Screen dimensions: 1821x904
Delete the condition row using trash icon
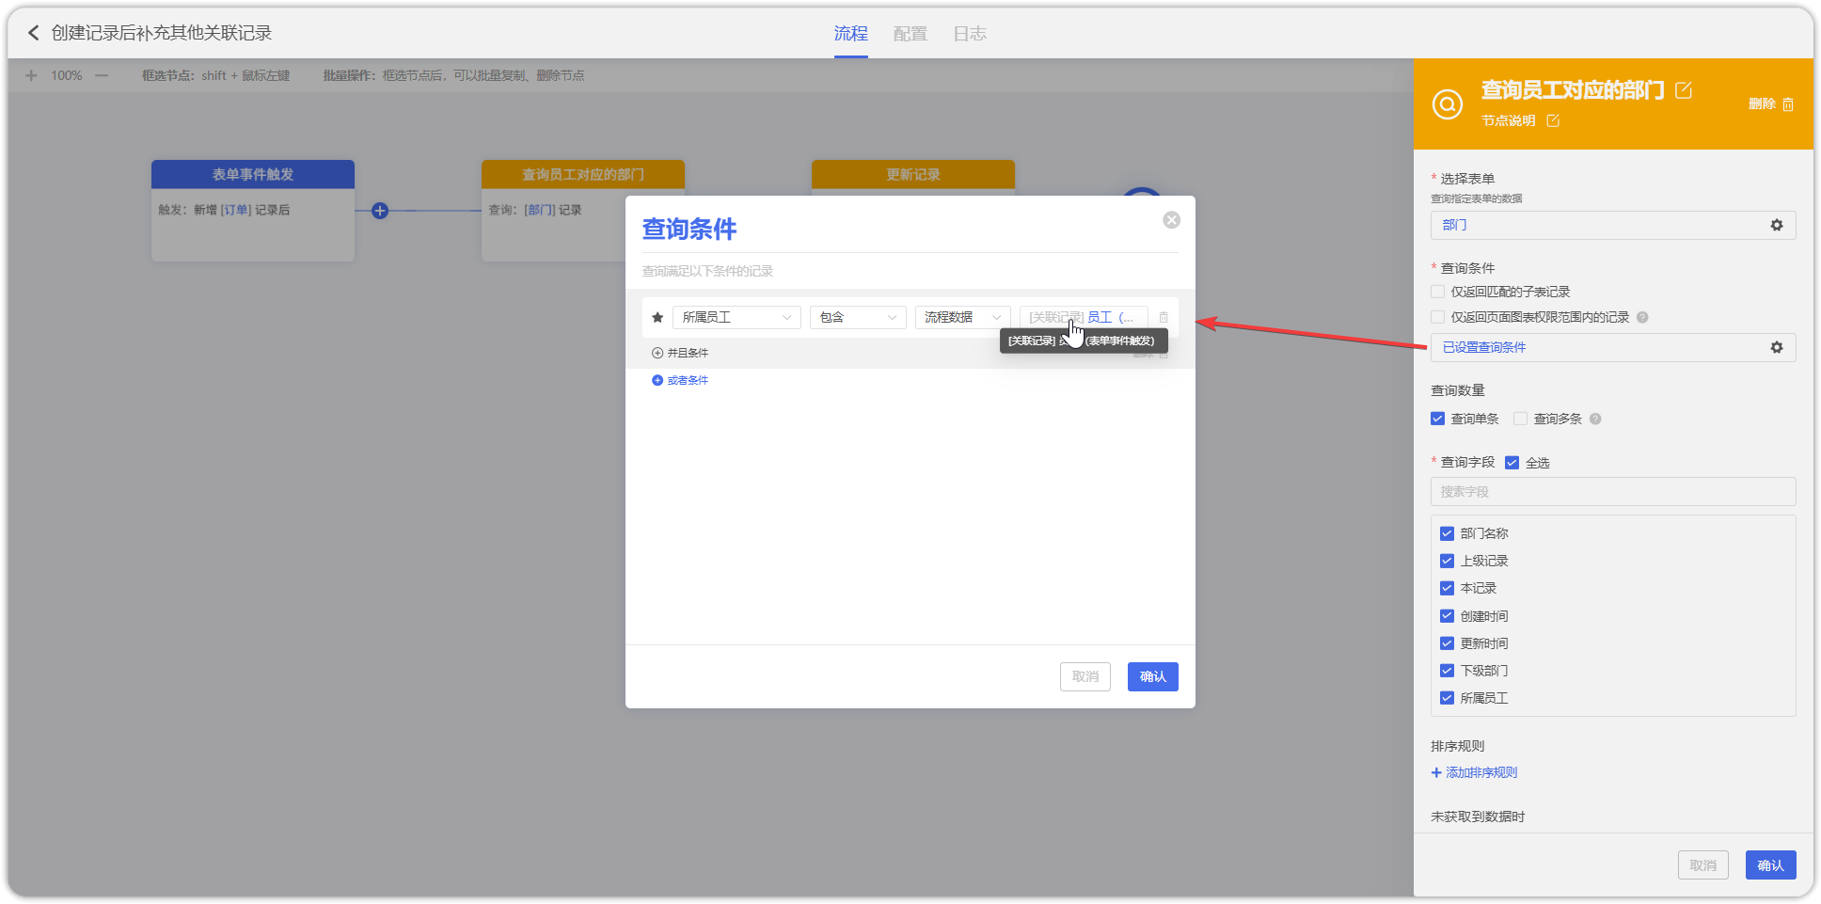click(1164, 318)
